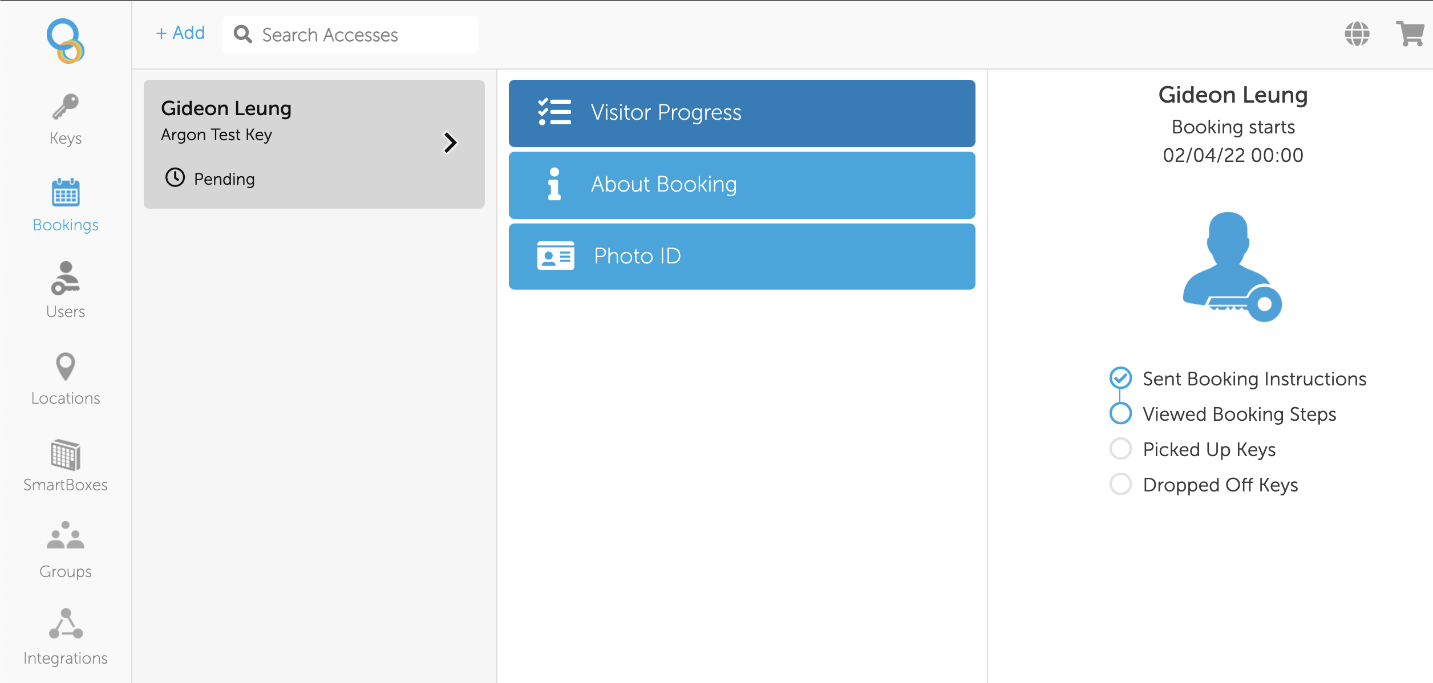This screenshot has width=1433, height=683.
Task: Click Dropped Off Keys circle
Action: [1120, 484]
